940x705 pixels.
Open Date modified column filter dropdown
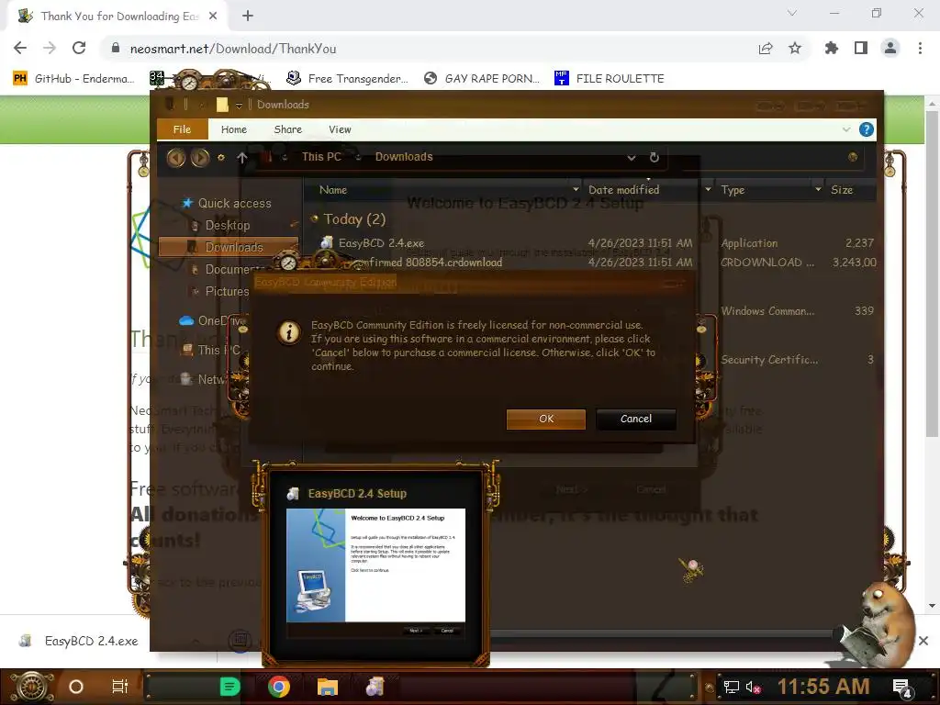(x=708, y=189)
